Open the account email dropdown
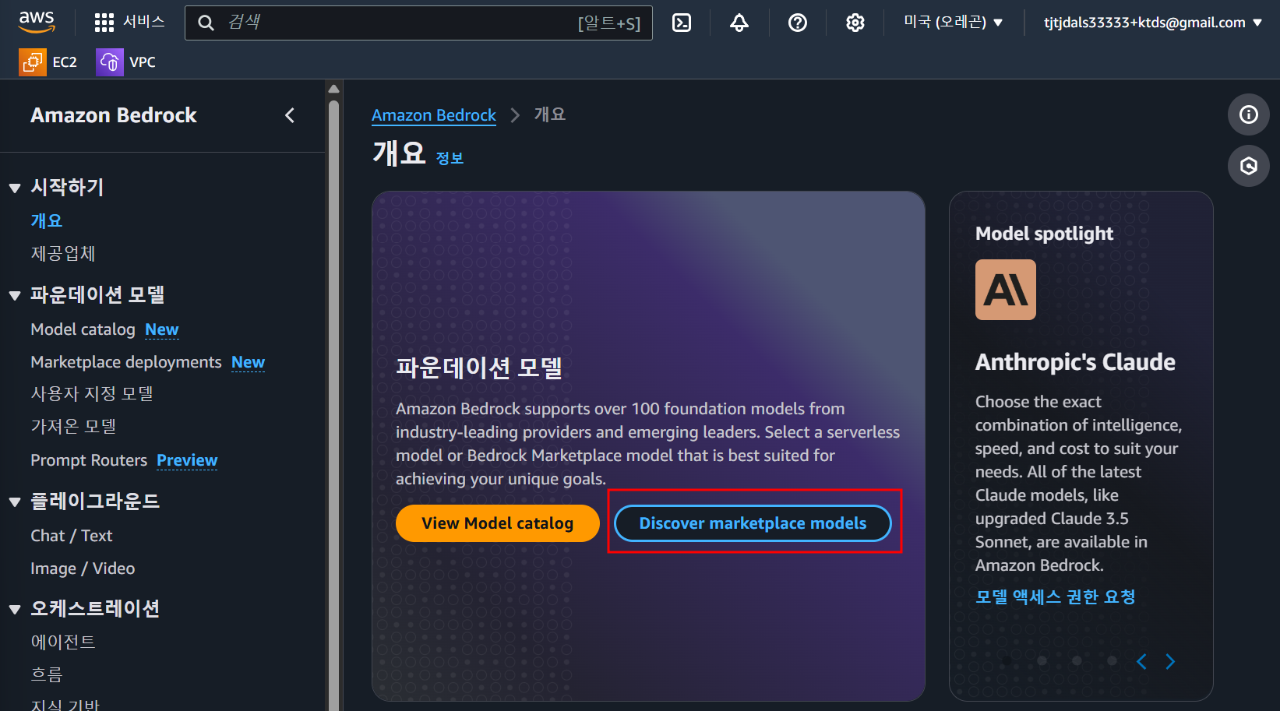This screenshot has height=711, width=1280. coord(1152,23)
